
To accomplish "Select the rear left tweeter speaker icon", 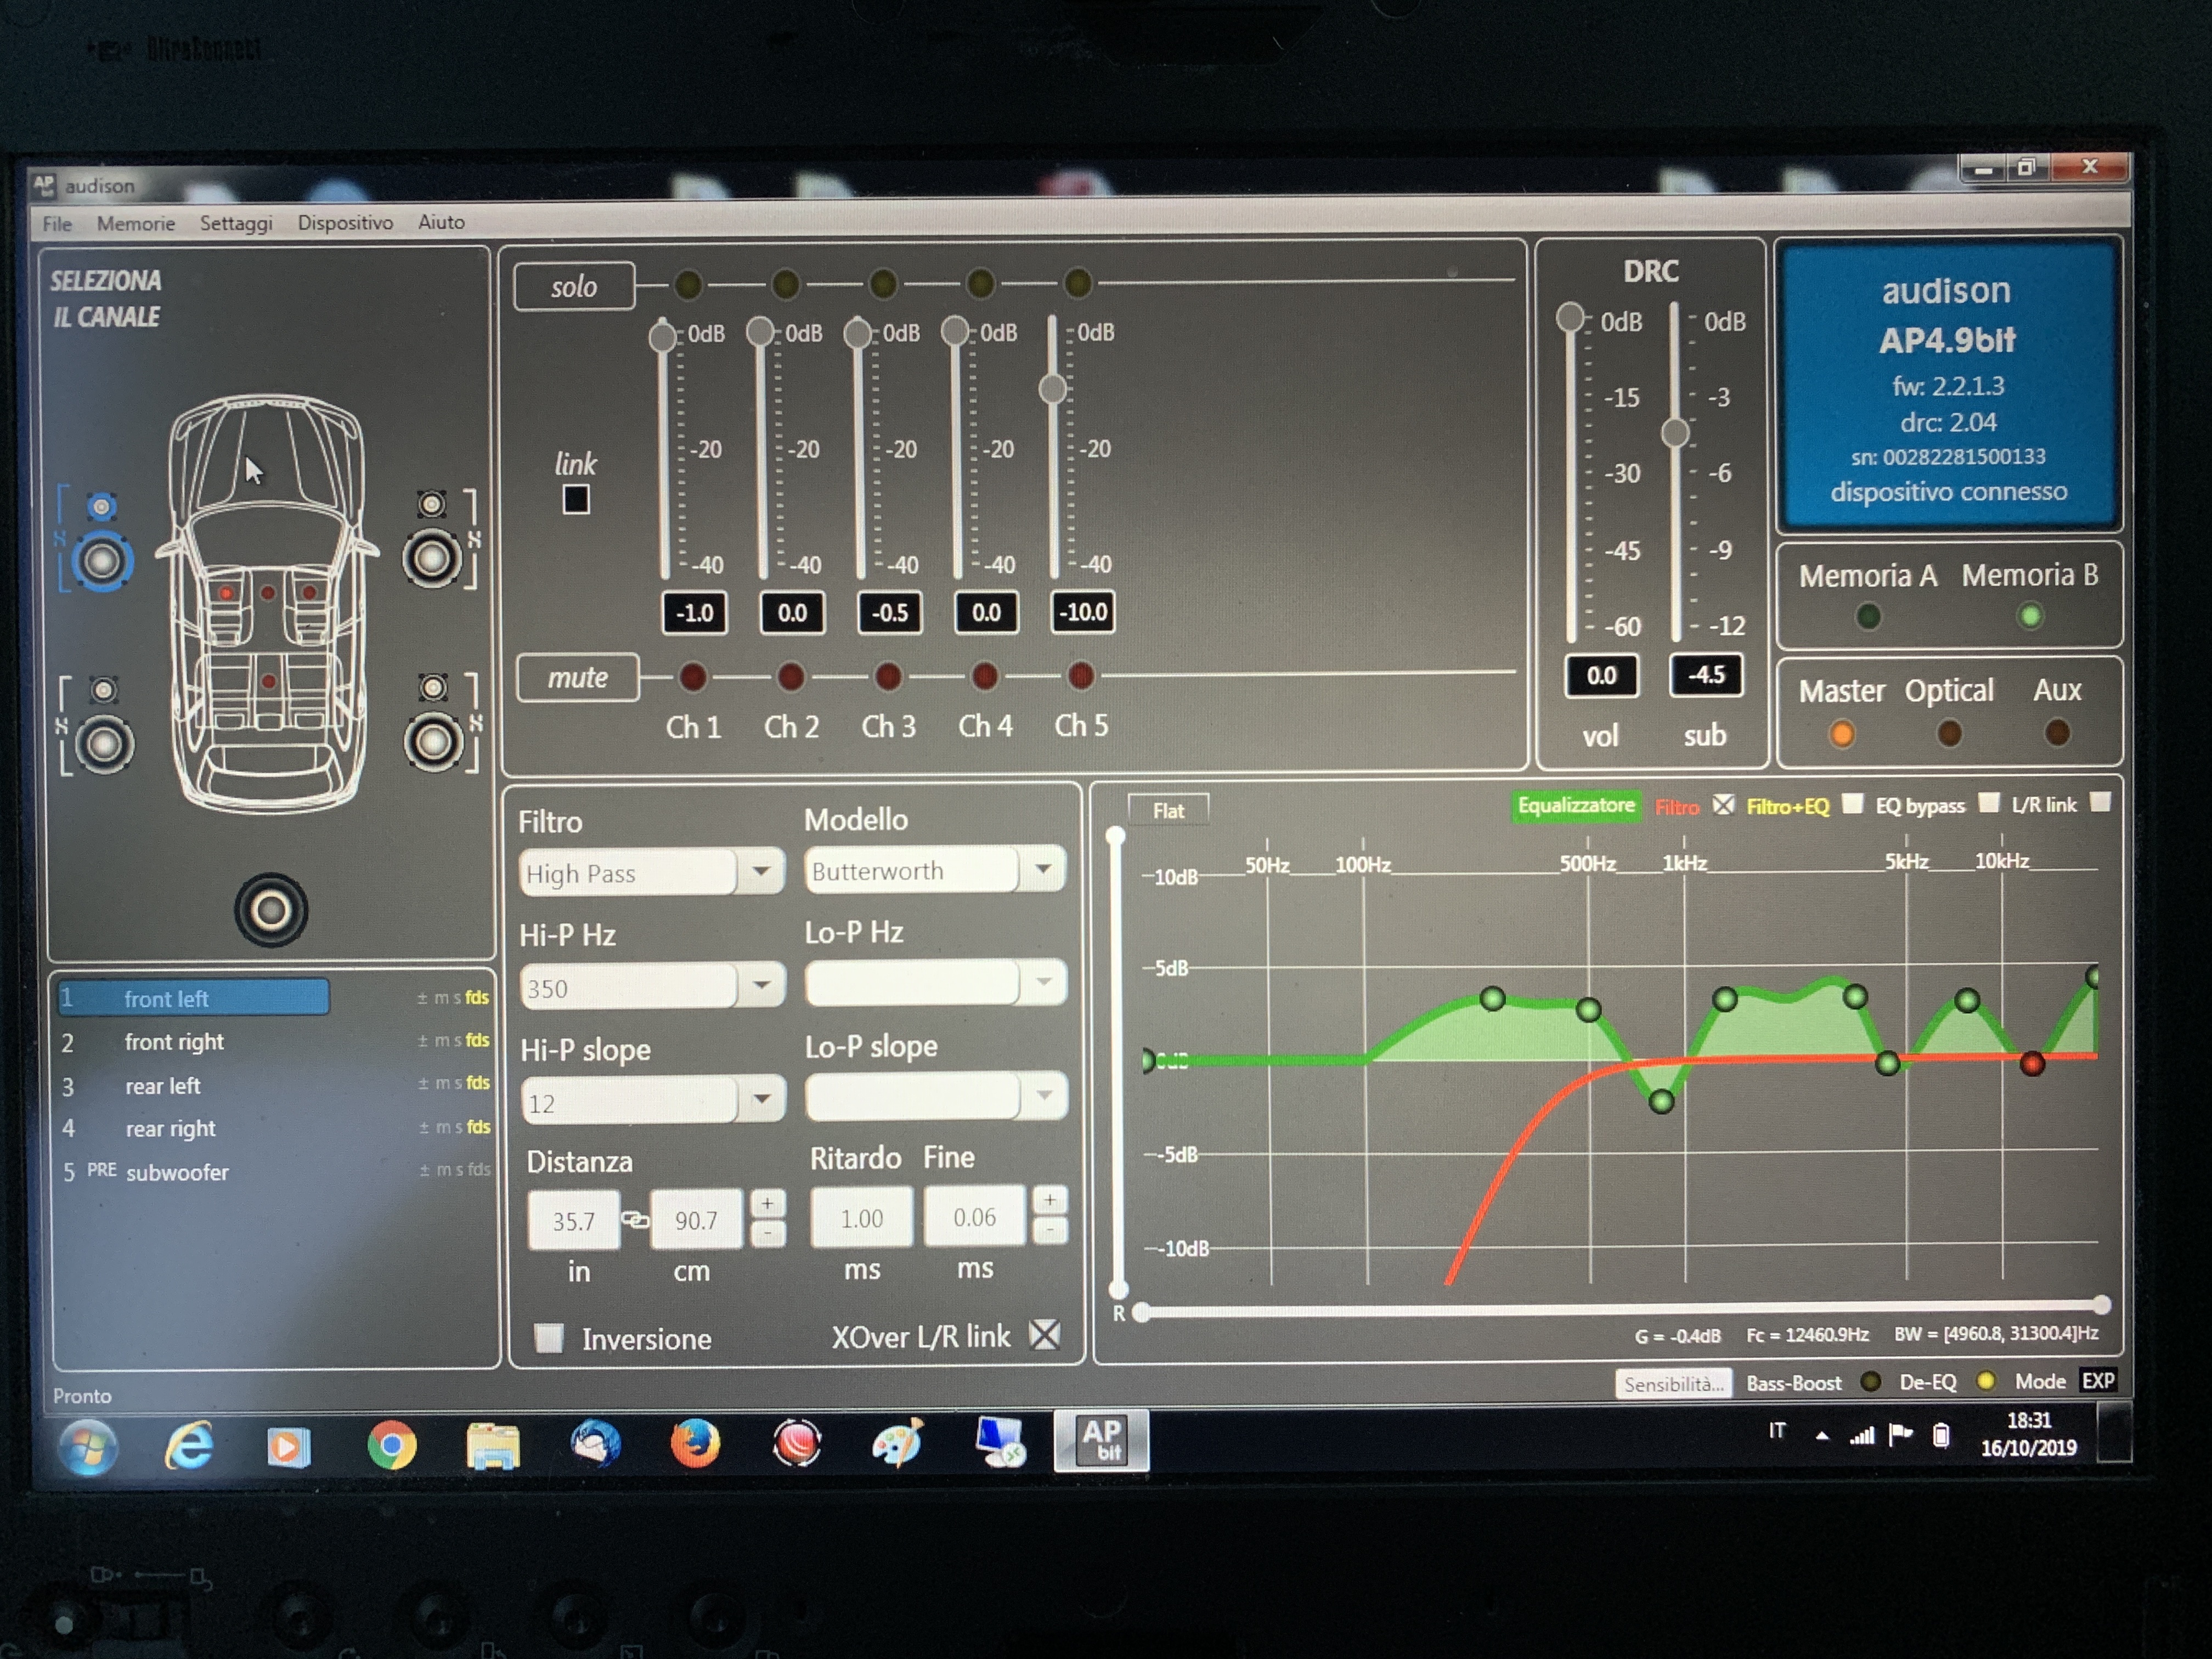I will pyautogui.click(x=103, y=690).
